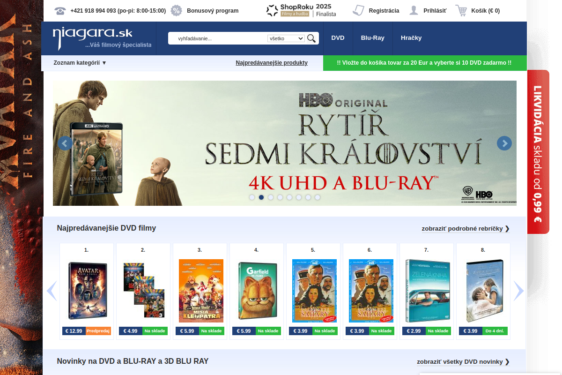Expand Zoznam kategórií menu

point(80,63)
